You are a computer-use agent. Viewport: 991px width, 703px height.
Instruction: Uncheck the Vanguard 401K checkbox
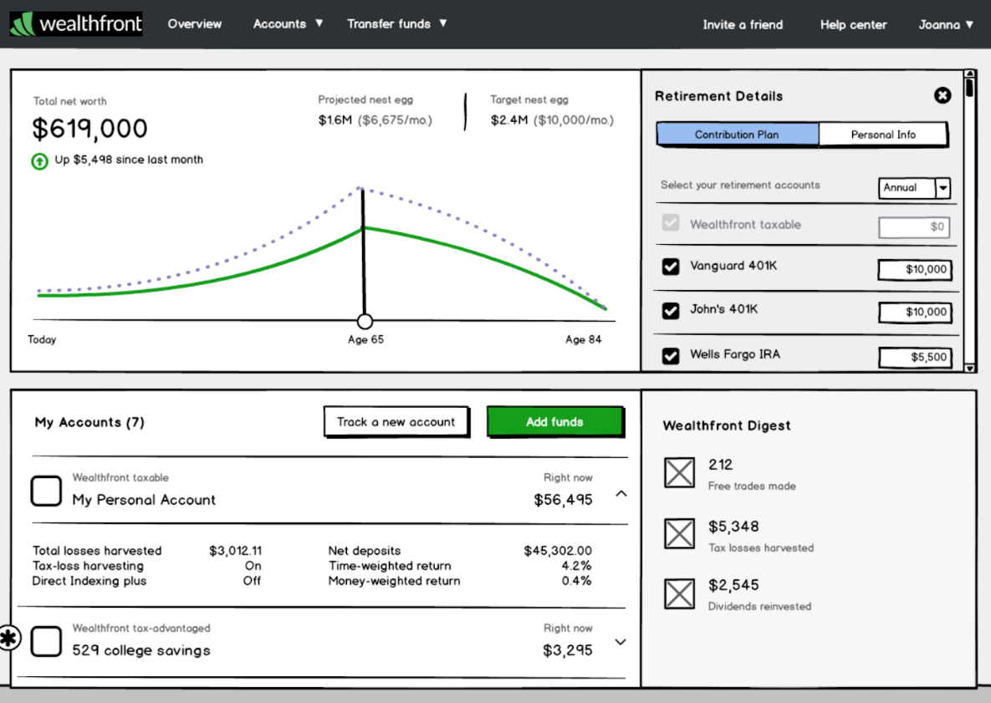(671, 267)
